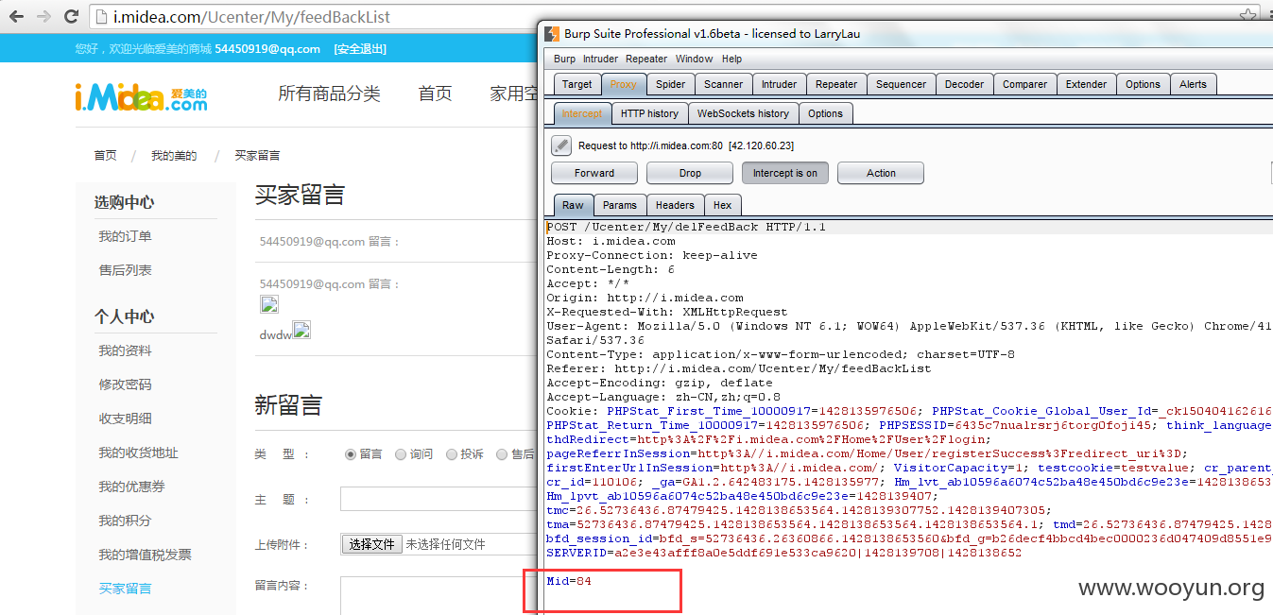Open the Help menu
This screenshot has height=615, width=1273.
click(x=732, y=59)
